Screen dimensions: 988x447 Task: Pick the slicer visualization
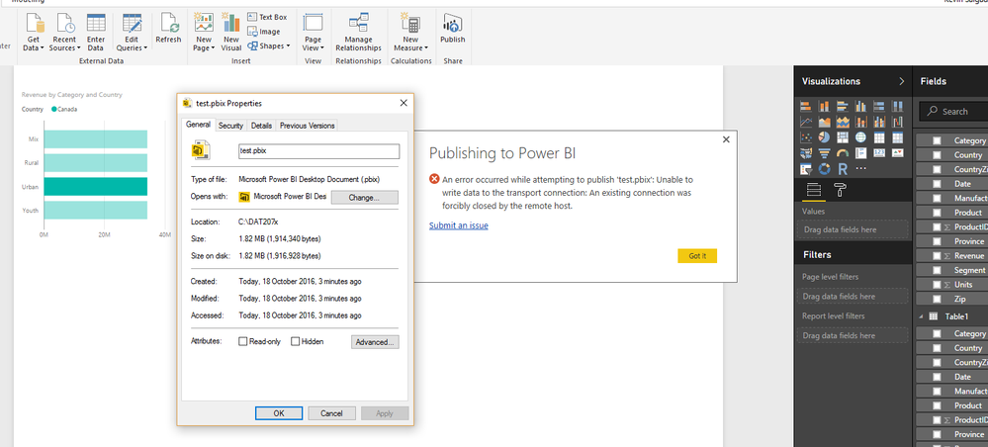(806, 169)
